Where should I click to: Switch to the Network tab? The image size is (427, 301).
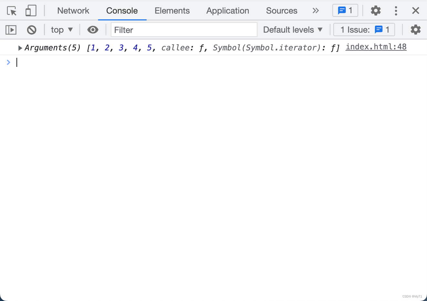tap(73, 11)
